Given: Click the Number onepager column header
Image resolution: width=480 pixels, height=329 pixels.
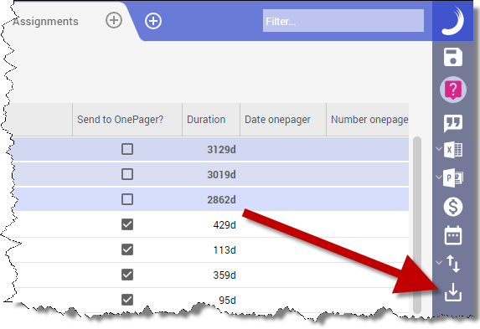Looking at the screenshot, I should 368,120.
